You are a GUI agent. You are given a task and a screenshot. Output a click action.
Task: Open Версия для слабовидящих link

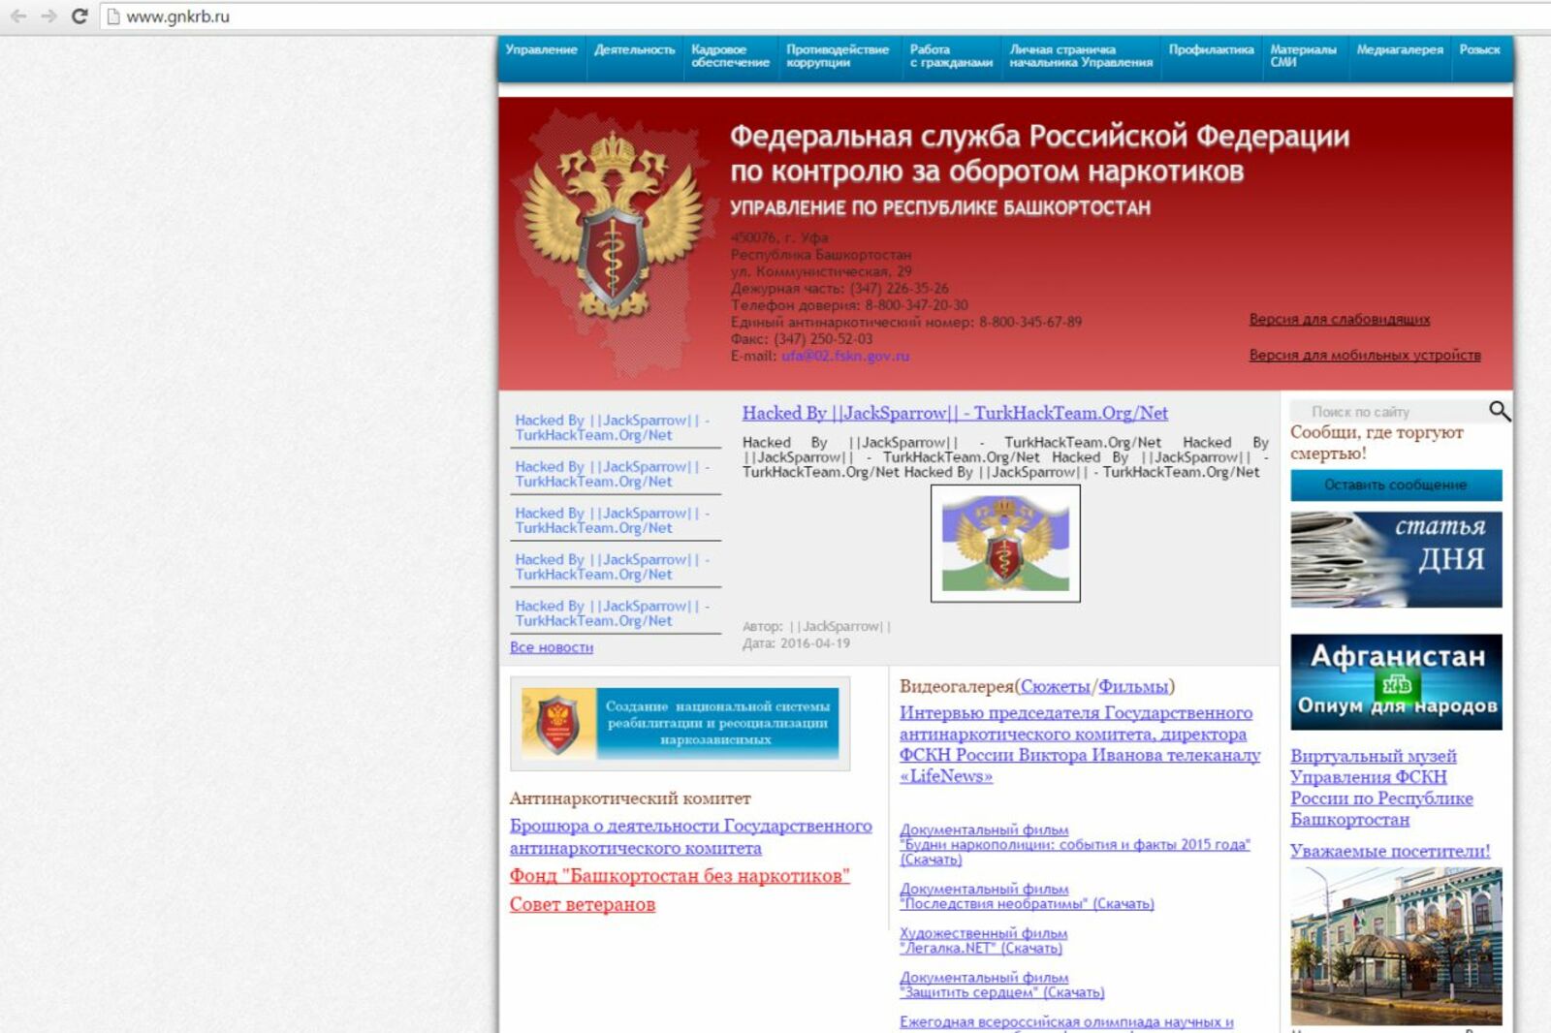click(1339, 319)
